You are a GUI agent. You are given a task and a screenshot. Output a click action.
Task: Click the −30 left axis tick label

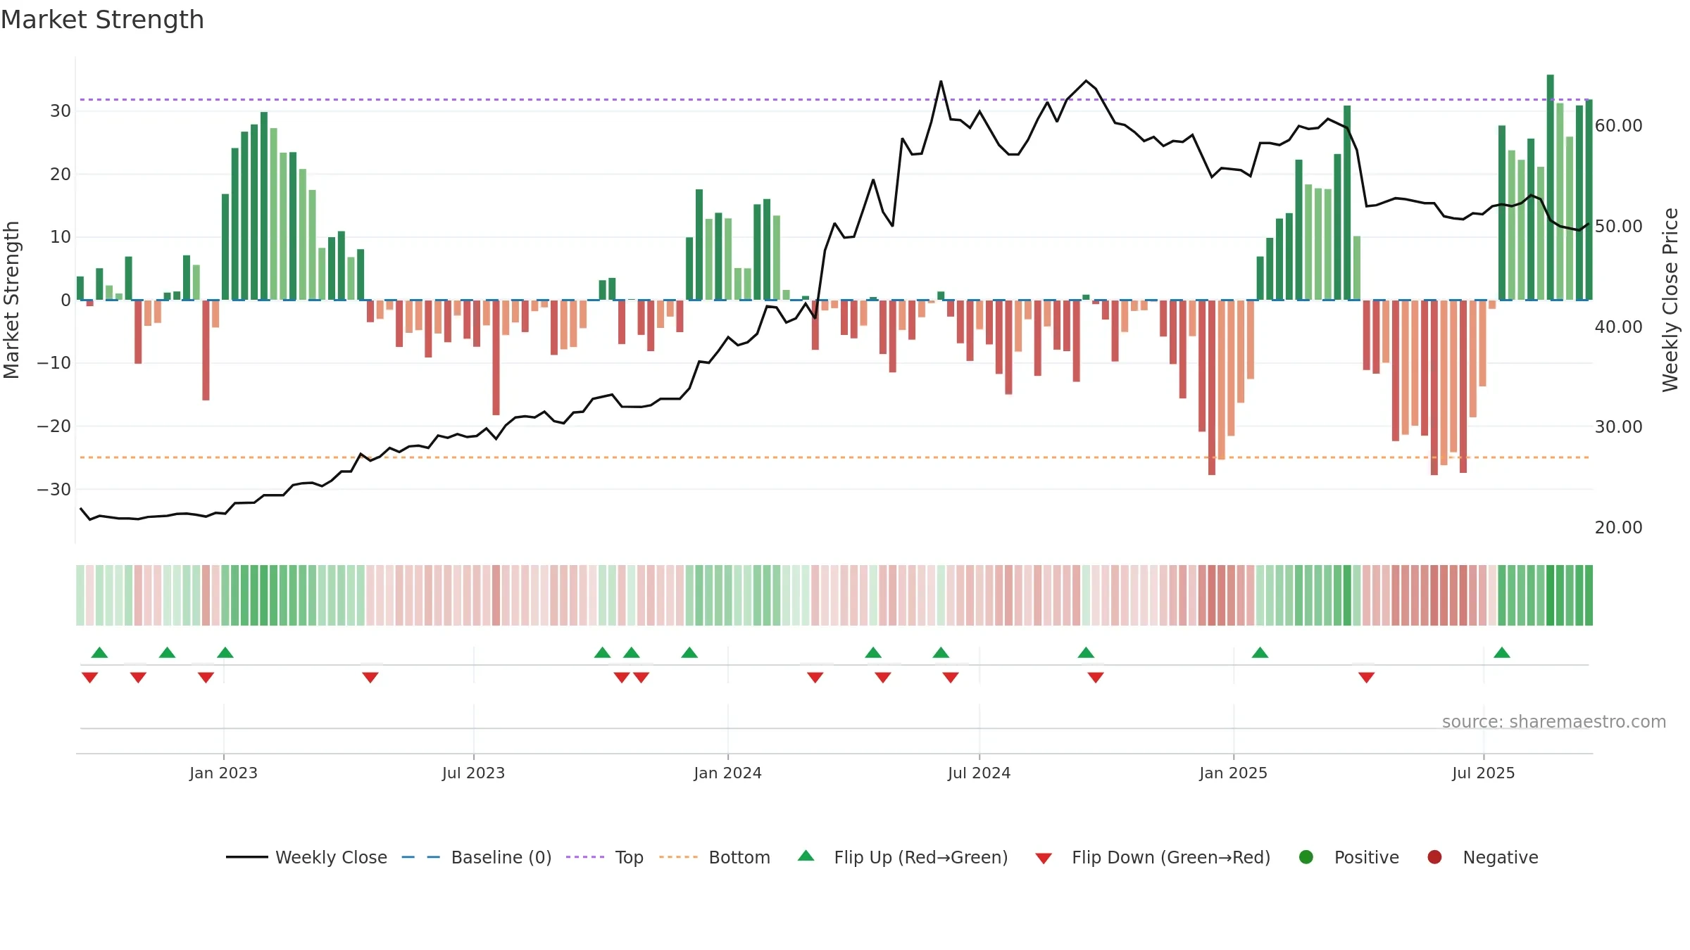[54, 489]
